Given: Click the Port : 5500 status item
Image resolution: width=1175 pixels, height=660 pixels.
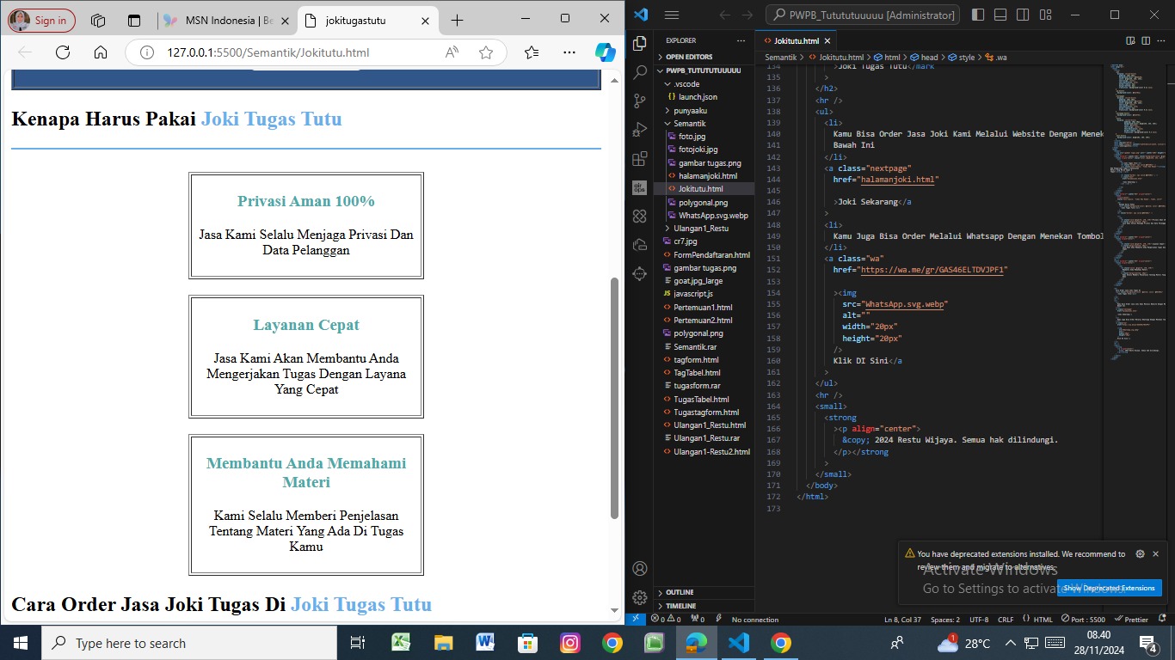Looking at the screenshot, I should (1084, 619).
